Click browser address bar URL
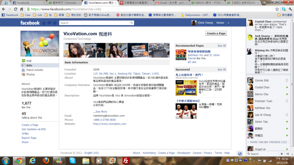This screenshot has height=165, width=294. tap(66, 9)
